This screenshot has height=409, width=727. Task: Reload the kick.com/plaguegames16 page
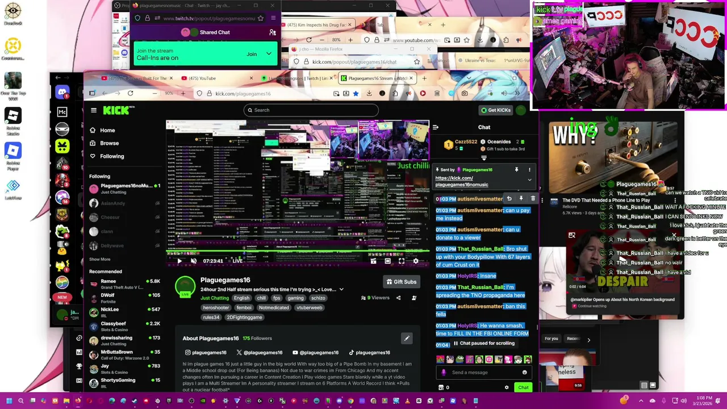pyautogui.click(x=131, y=93)
